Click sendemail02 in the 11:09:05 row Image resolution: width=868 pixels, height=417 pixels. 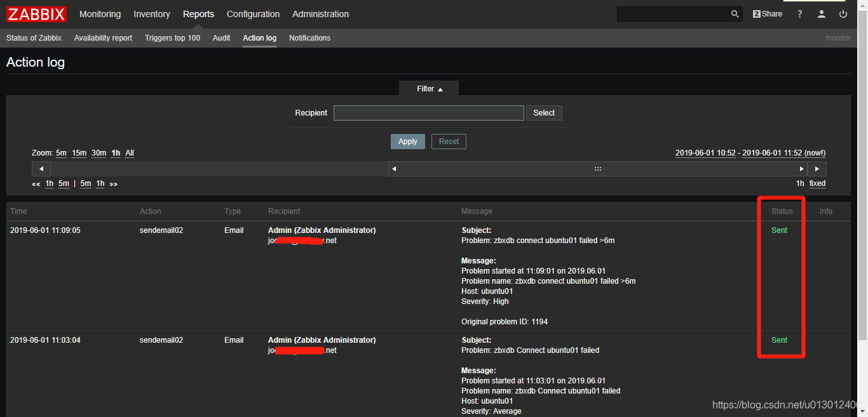[161, 230]
